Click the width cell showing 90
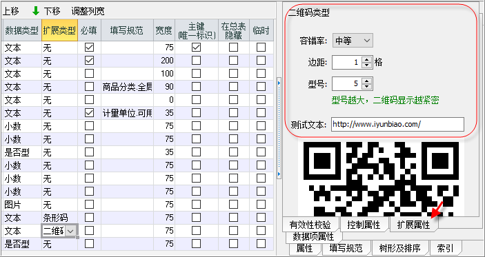The width and height of the screenshot is (485, 257). pos(164,87)
